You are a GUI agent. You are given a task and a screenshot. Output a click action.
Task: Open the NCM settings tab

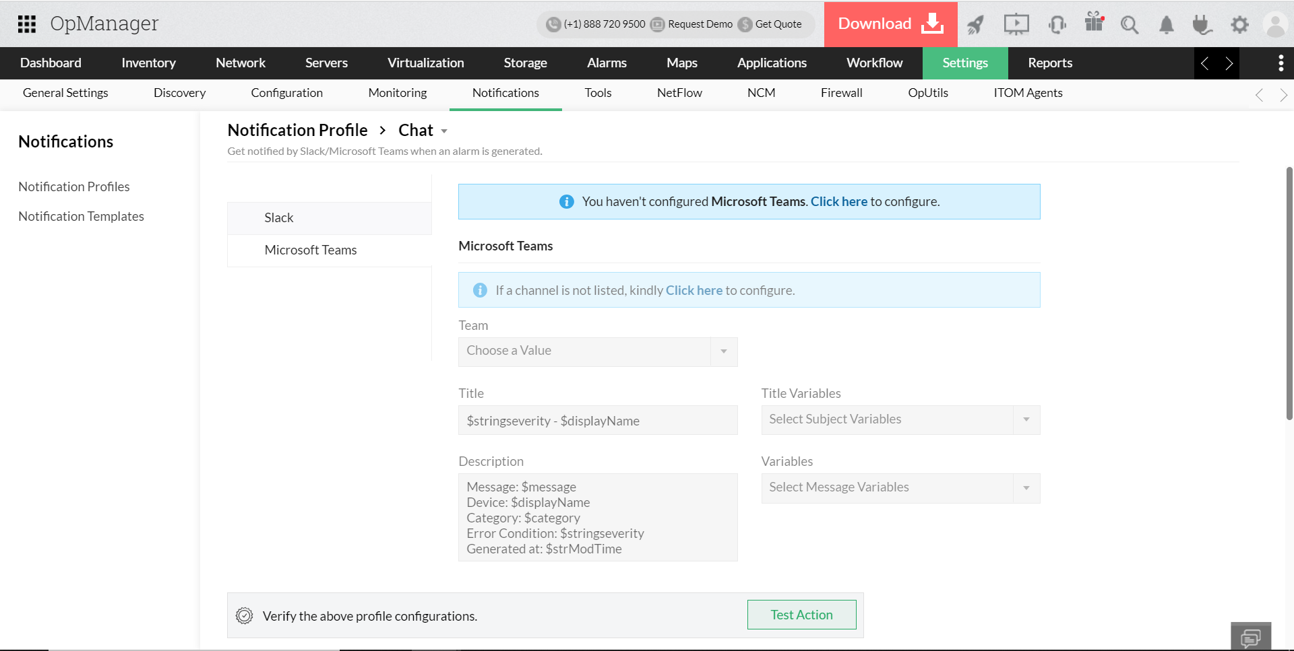[761, 93]
